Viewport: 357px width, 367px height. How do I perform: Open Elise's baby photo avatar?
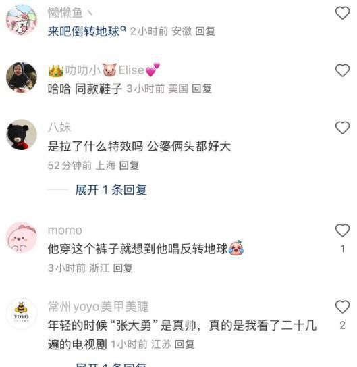pyautogui.click(x=22, y=77)
